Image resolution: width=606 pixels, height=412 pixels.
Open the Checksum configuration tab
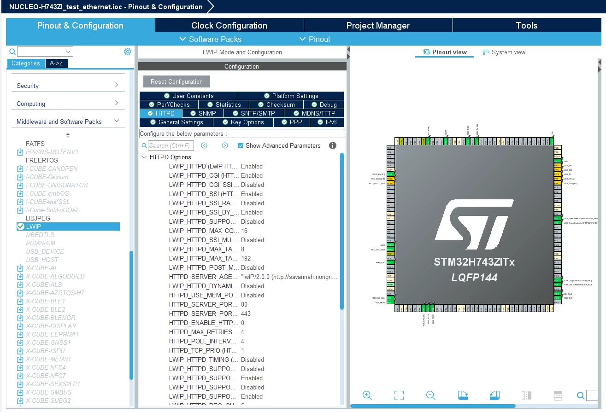coord(276,104)
